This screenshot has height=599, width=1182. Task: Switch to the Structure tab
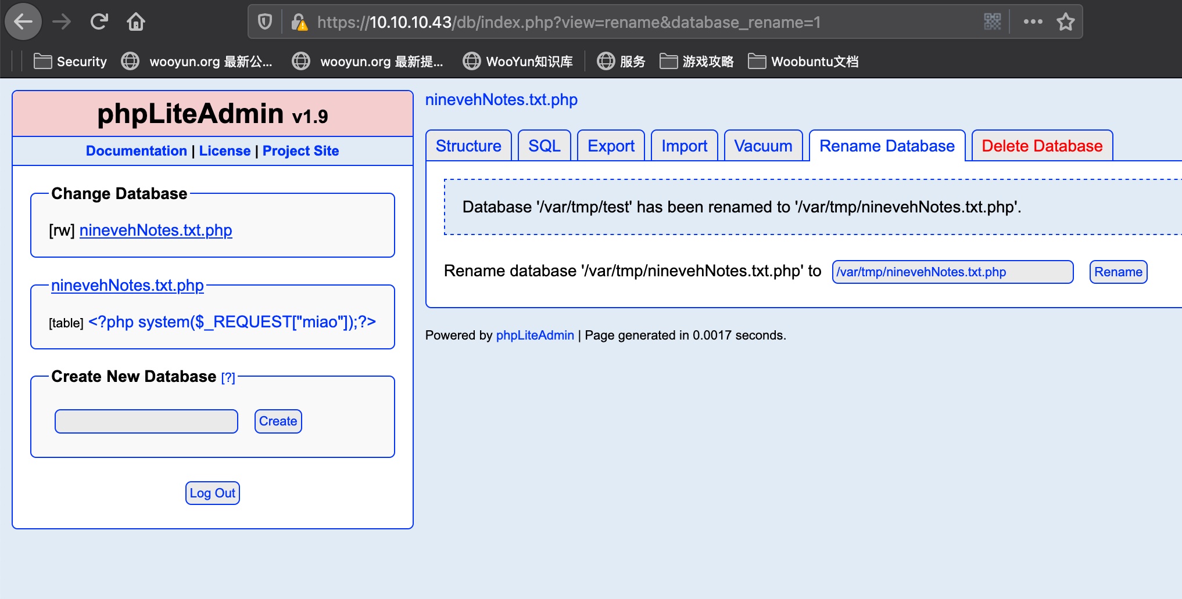tap(468, 146)
